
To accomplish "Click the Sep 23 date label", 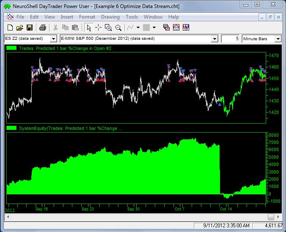I will point(88,209).
